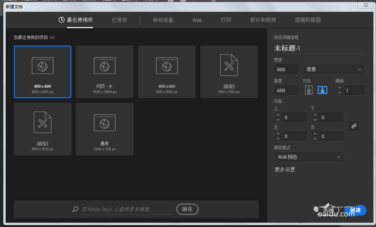This screenshot has height=227, width=376.
Task: Decrease the top bleed (上) value
Action: tap(278, 120)
